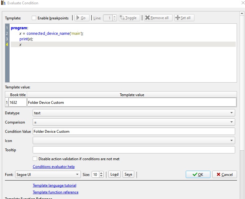
Task: Open Conditions evaluator help link
Action: pyautogui.click(x=54, y=167)
